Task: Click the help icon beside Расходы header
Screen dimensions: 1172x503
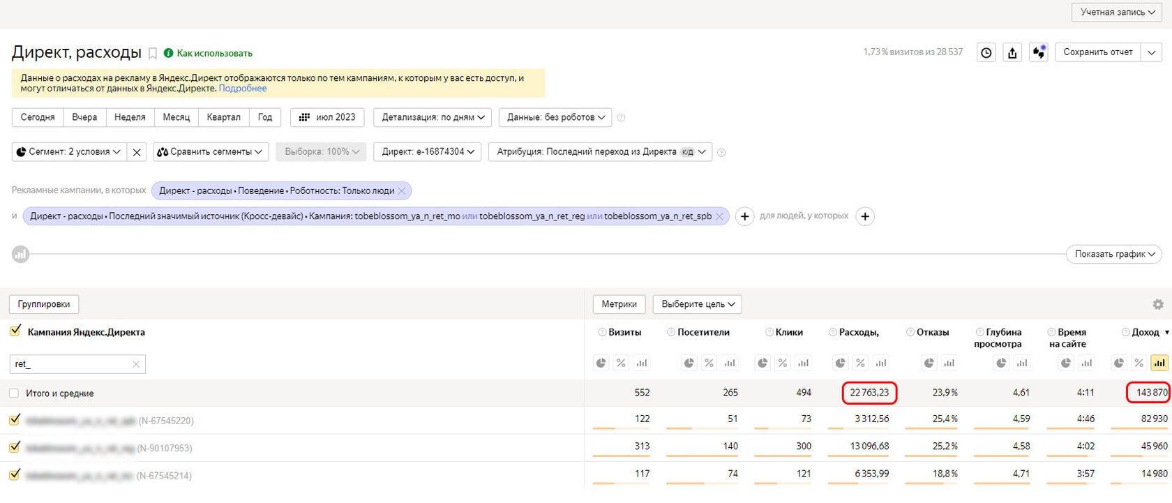Action: [833, 333]
